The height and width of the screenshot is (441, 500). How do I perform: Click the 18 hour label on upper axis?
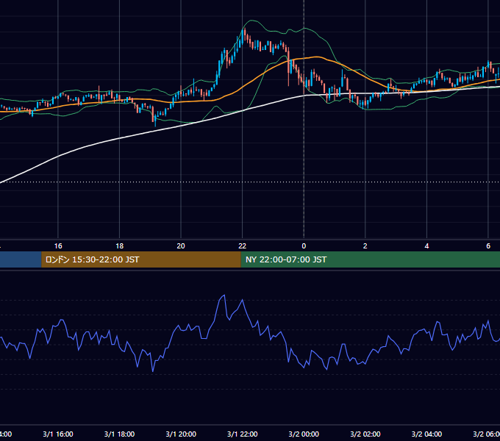(x=120, y=246)
